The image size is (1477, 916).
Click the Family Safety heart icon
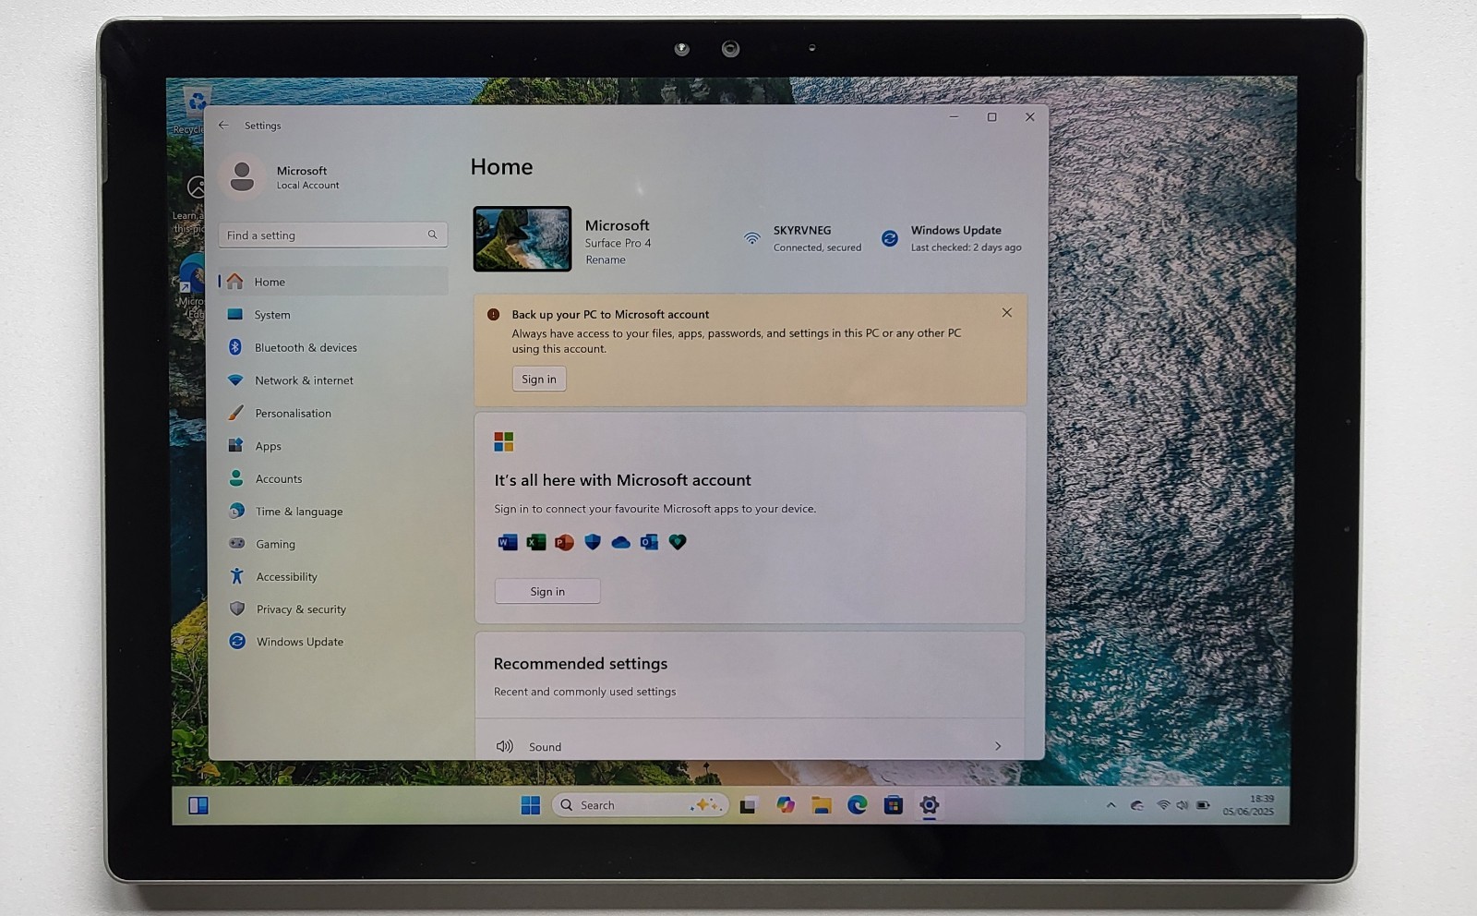click(678, 542)
